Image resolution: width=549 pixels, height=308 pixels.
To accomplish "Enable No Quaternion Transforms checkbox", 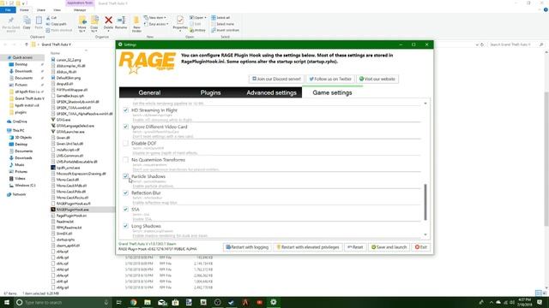I will [x=126, y=160].
